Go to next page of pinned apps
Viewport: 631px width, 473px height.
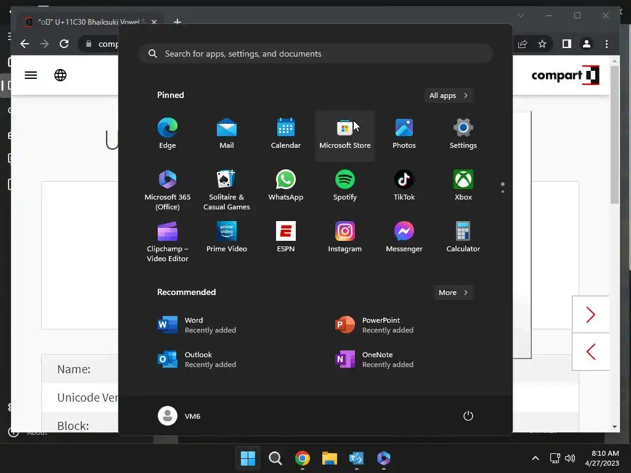503,192
